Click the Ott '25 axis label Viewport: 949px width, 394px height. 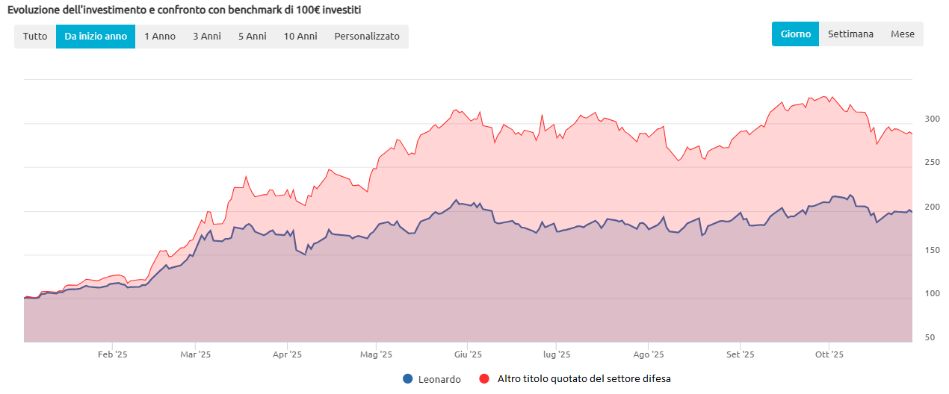[x=829, y=354]
